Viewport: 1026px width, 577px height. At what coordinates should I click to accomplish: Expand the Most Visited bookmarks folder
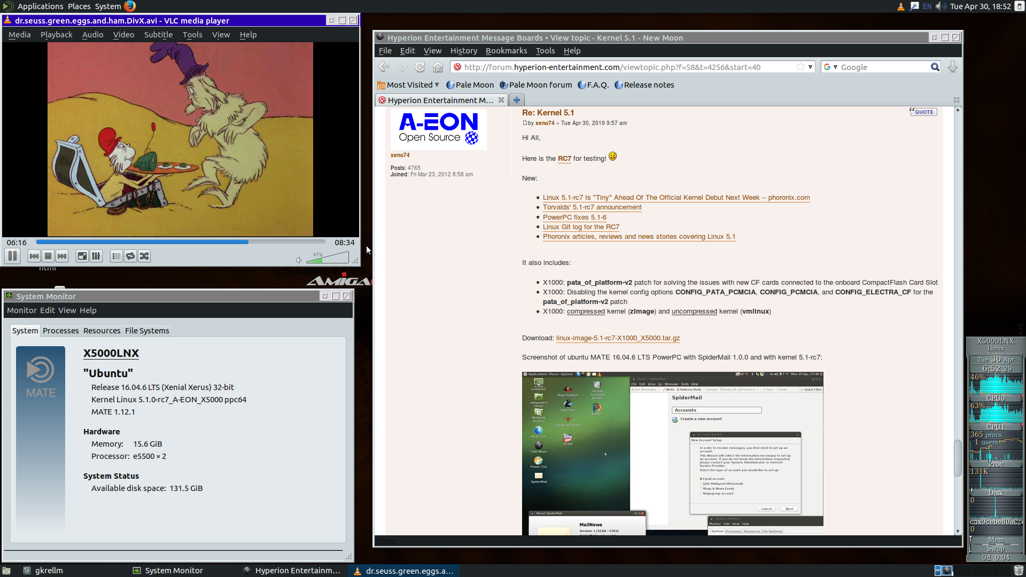tap(408, 85)
